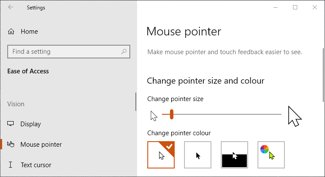
Task: Select the inverted pointer colour option
Action: point(234,155)
